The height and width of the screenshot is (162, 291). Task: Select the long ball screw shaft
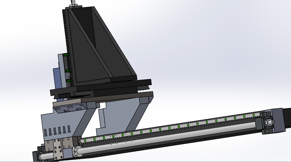[167, 137]
